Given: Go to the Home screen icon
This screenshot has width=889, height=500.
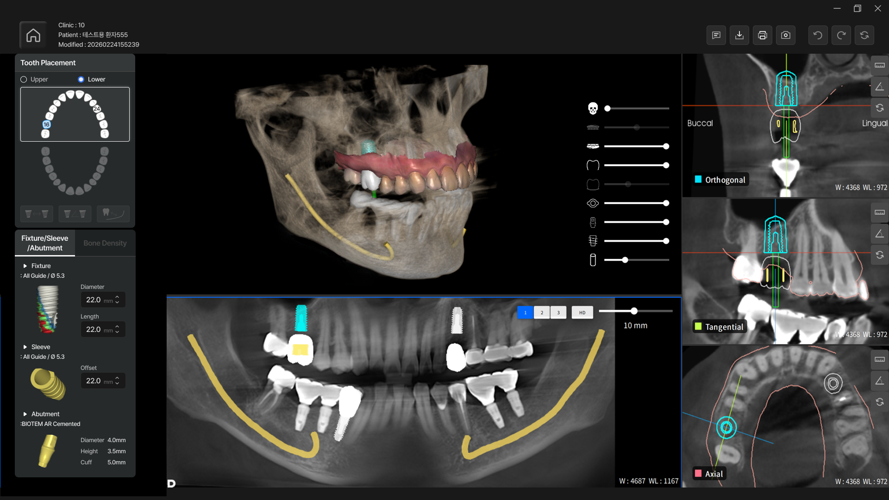Looking at the screenshot, I should point(33,35).
